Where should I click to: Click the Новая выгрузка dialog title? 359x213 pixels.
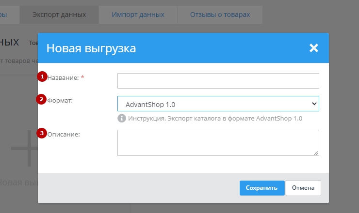tap(91, 48)
